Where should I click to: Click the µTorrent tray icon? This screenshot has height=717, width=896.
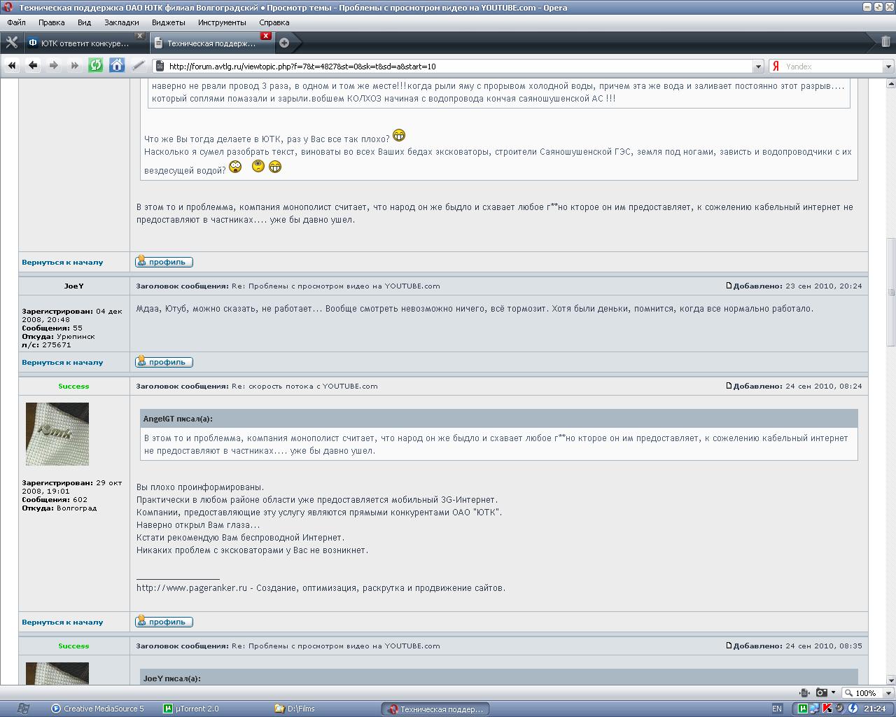pyautogui.click(x=802, y=709)
